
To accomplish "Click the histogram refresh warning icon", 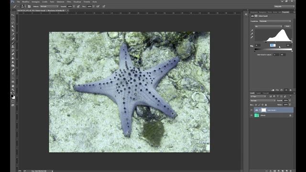I will tap(251, 46).
